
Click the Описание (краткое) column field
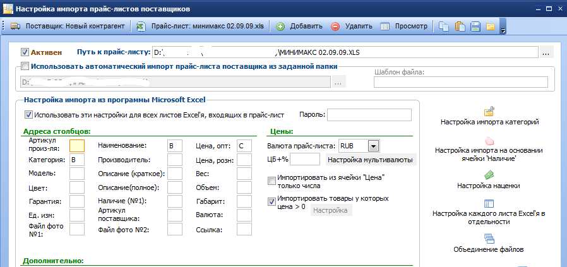pyautogui.click(x=175, y=174)
